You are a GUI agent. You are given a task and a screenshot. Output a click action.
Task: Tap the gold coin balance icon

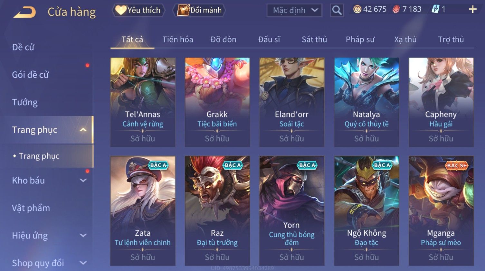click(x=357, y=9)
